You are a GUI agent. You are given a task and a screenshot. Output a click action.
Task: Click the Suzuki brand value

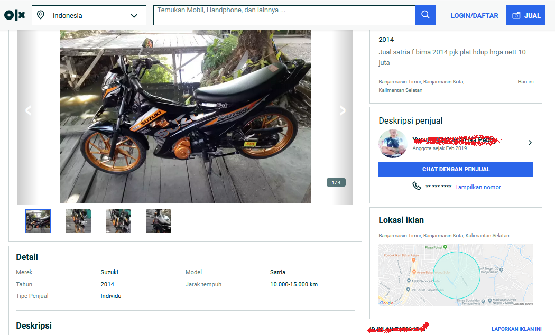(109, 272)
